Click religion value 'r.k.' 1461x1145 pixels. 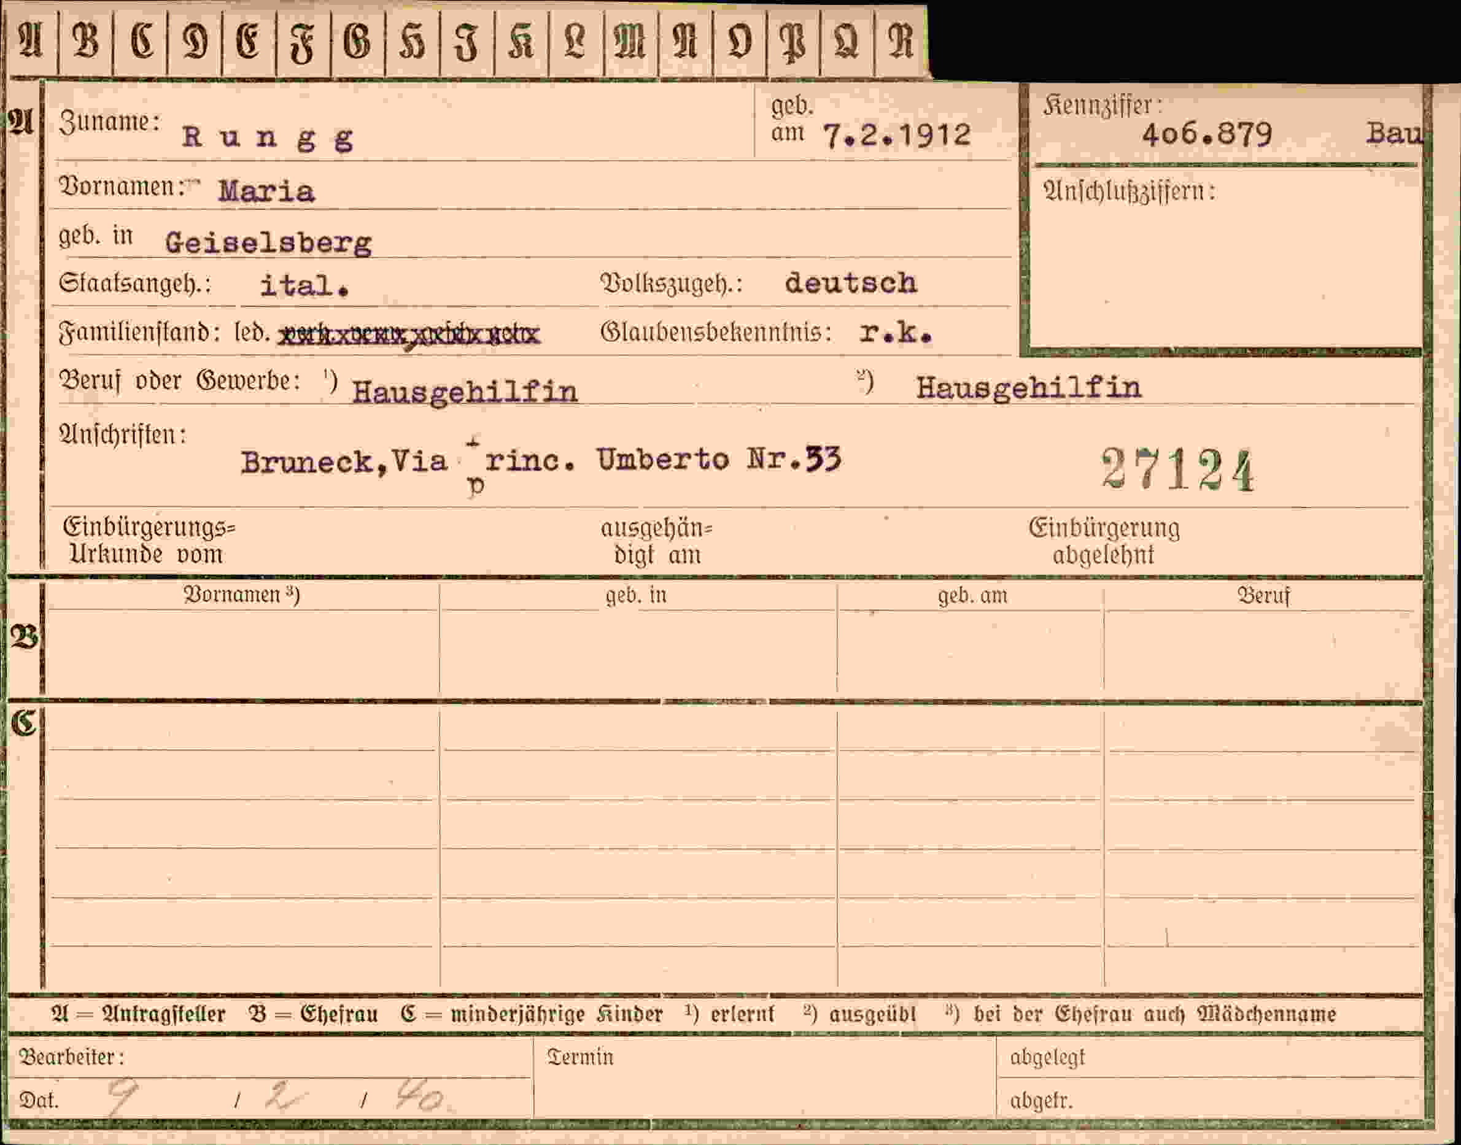896,333
